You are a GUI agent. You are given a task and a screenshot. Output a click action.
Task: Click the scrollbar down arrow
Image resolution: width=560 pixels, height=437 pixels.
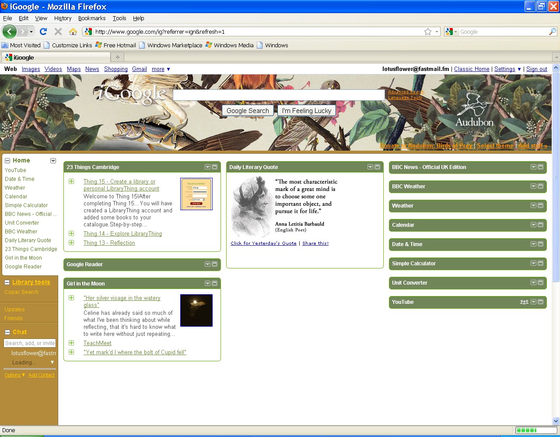pyautogui.click(x=556, y=421)
